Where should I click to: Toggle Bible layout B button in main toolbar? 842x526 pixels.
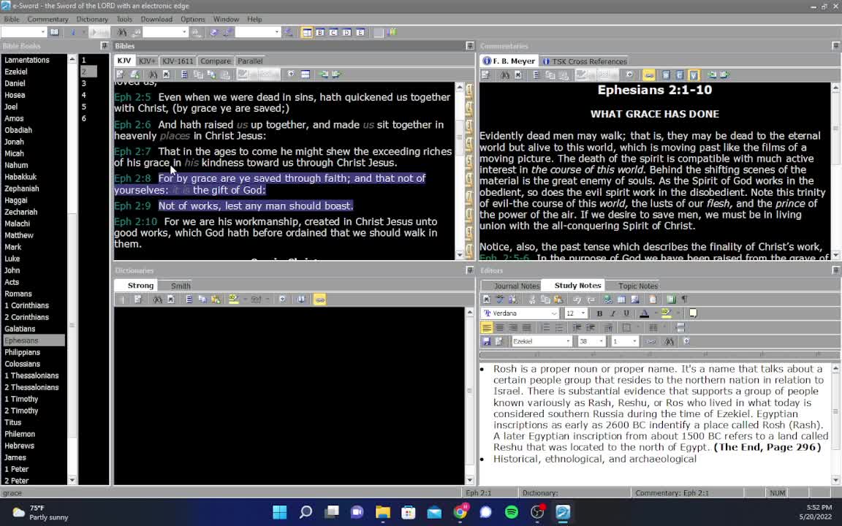coord(320,33)
